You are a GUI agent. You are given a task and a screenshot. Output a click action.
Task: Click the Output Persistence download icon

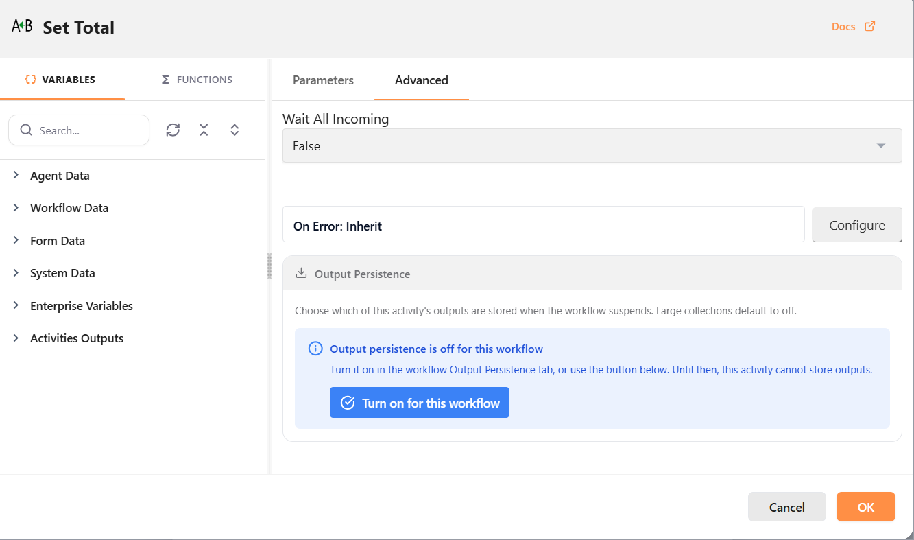pos(301,273)
